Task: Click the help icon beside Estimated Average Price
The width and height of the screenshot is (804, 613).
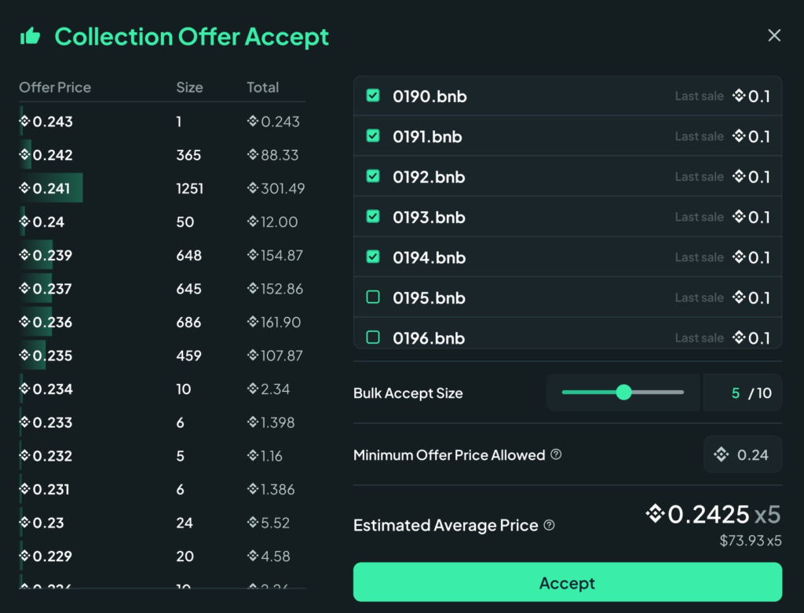Action: click(x=550, y=525)
